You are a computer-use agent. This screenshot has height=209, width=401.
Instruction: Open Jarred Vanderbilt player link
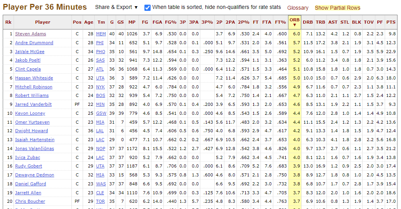tap(33, 104)
